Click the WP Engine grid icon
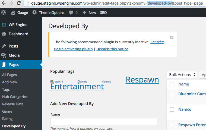The image size is (206, 130). click(4, 25)
